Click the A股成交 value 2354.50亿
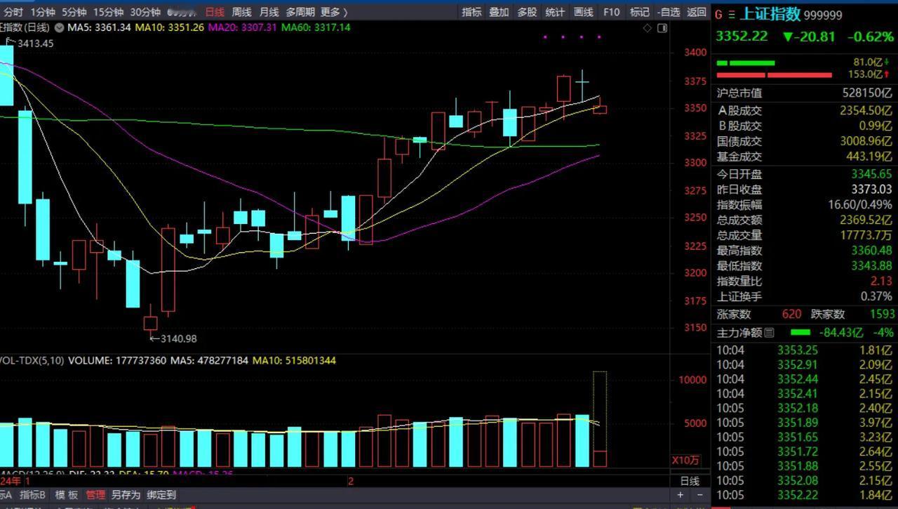 pyautogui.click(x=866, y=111)
